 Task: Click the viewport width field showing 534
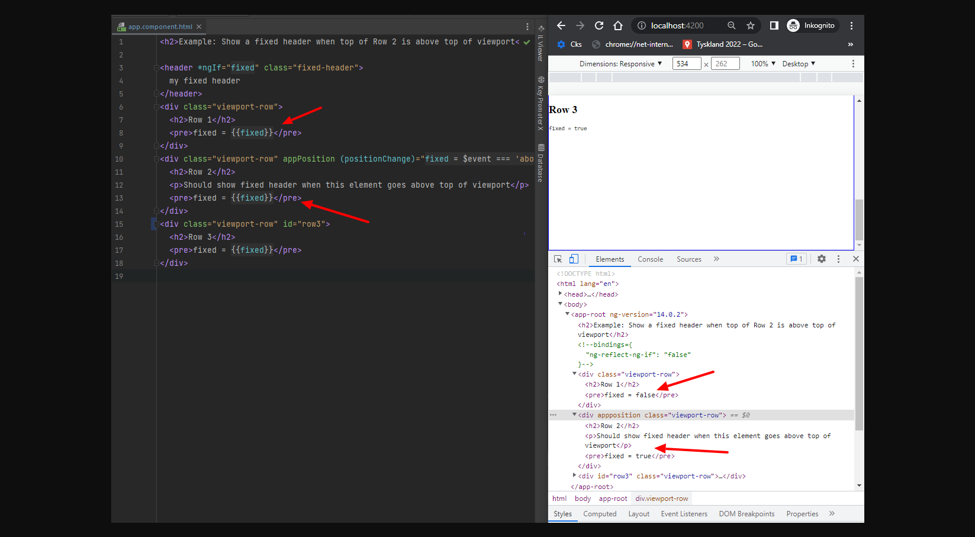687,63
